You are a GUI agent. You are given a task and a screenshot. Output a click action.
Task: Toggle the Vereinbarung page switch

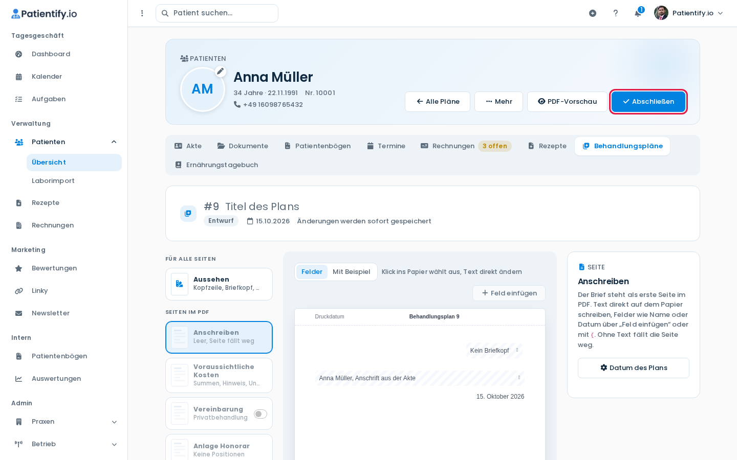pyautogui.click(x=261, y=414)
